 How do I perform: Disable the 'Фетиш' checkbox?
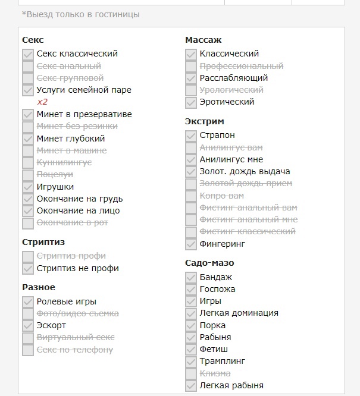pyautogui.click(x=190, y=350)
